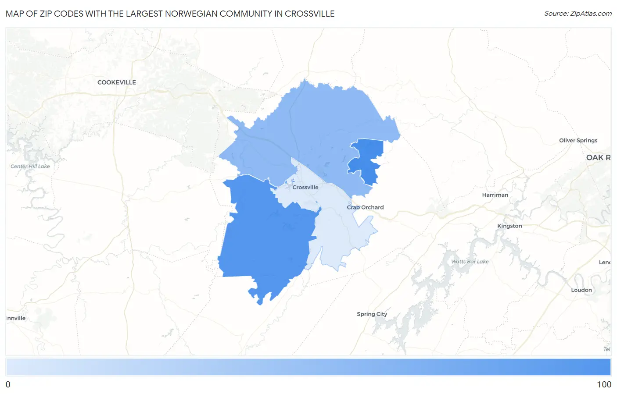Viewport: 617px width, 394px height.
Task: Click the Center Hill Lake label
Action: tap(30, 167)
